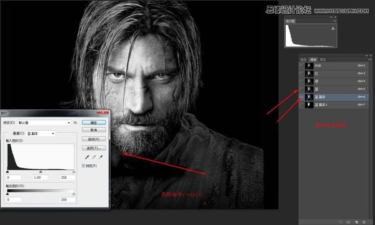Select the black point eyedropper in Levels

[87, 157]
